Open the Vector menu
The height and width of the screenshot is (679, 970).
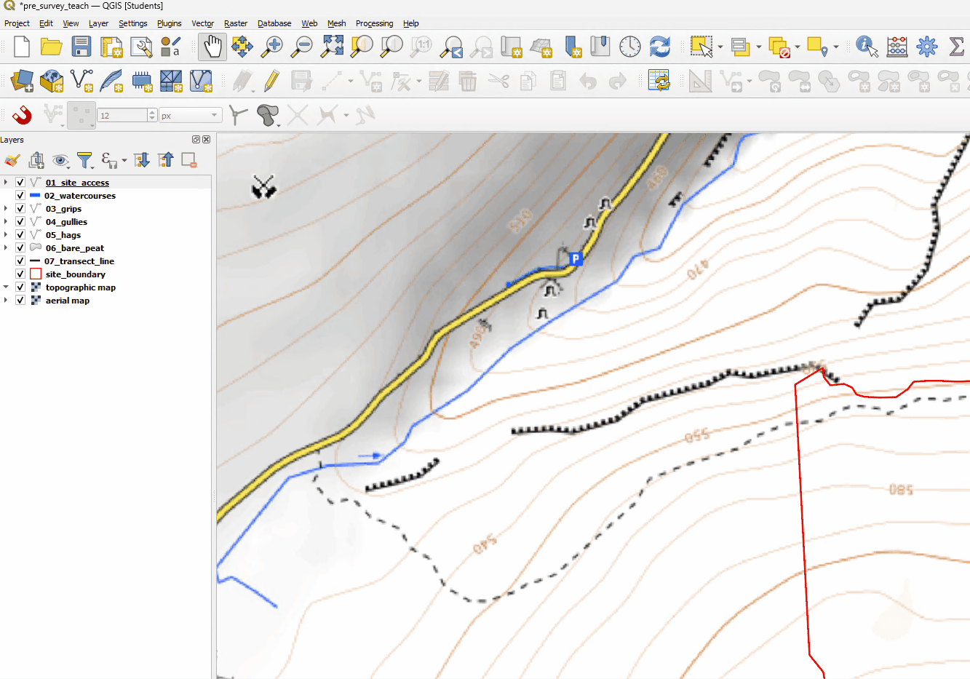click(202, 23)
